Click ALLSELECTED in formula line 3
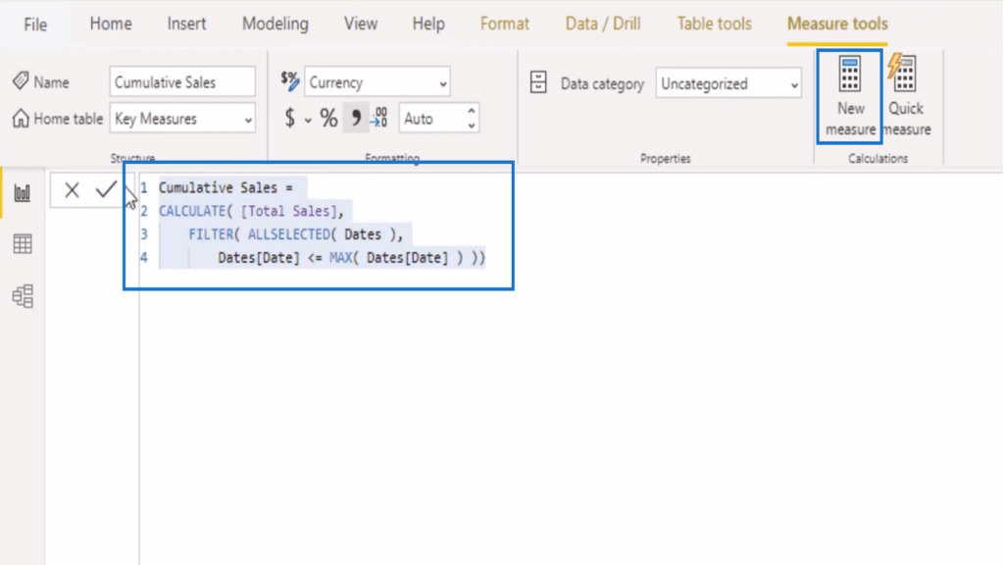 tap(289, 234)
